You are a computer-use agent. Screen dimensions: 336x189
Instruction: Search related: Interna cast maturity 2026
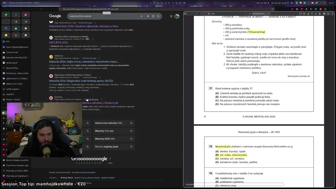coord(114,123)
